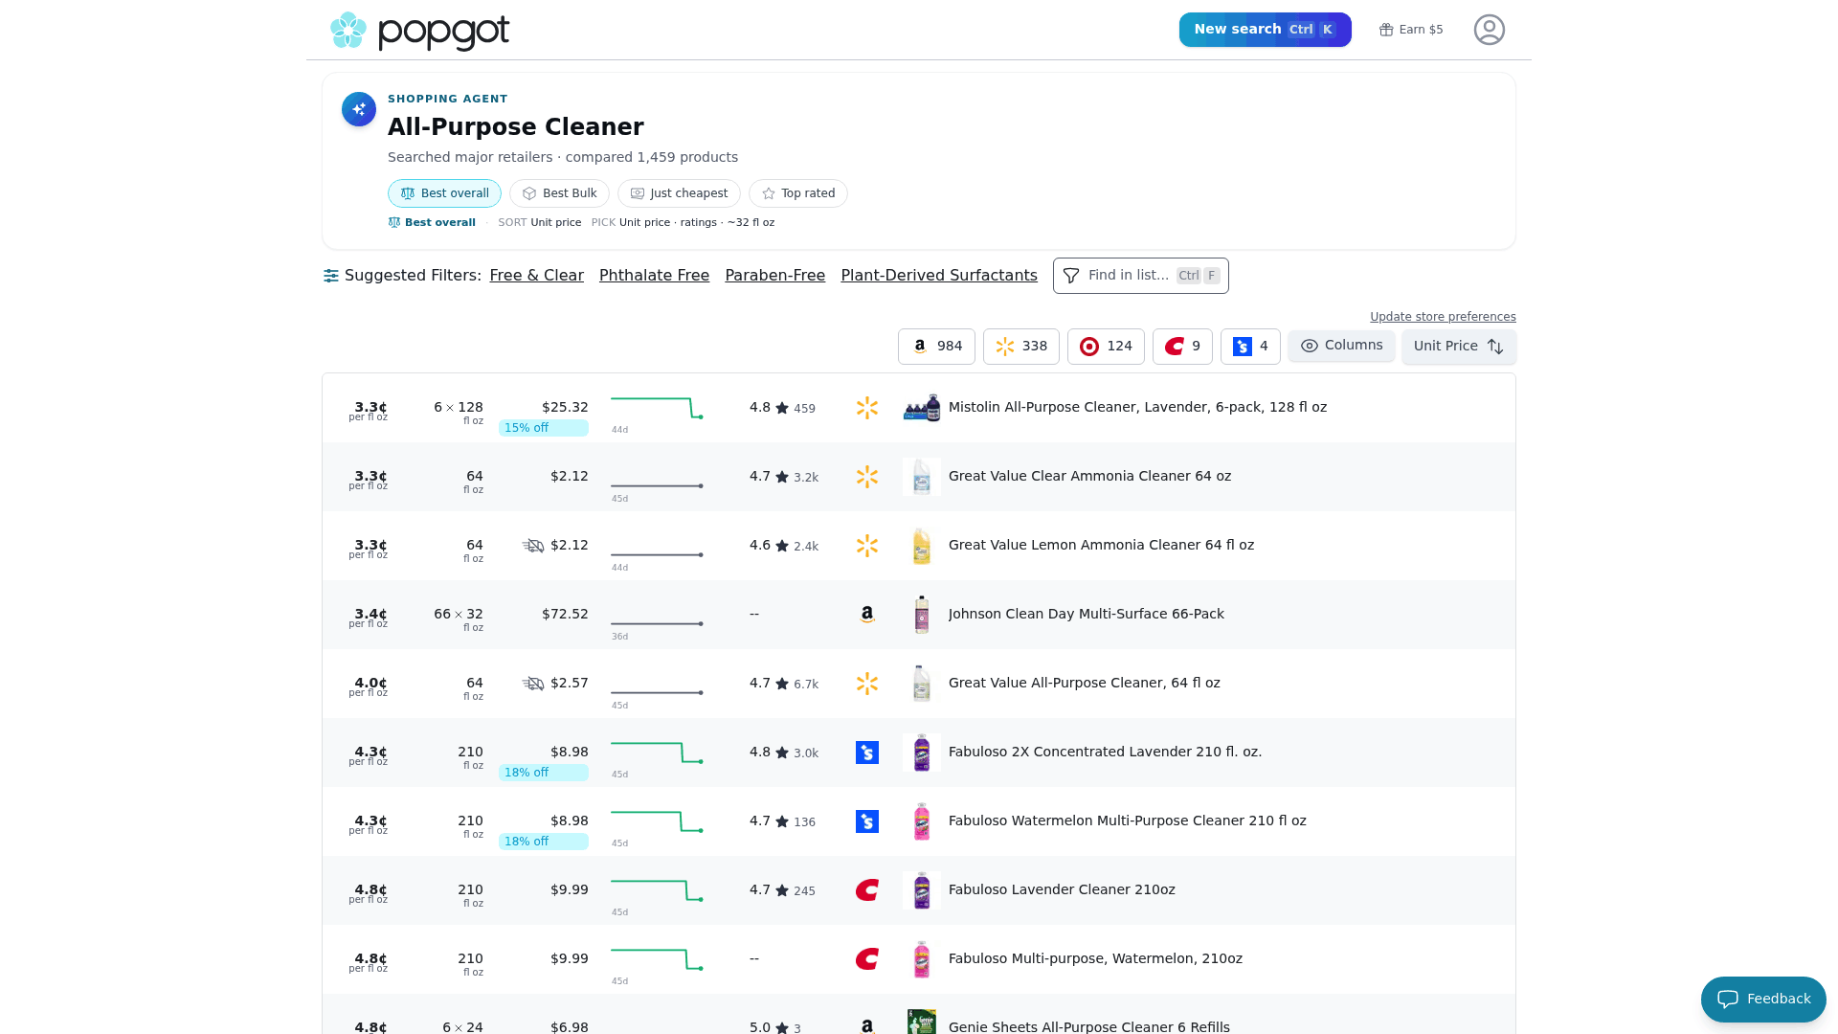Screen dimensions: 1838x1034
Task: Select the Top rated mode tab
Action: (x=797, y=193)
